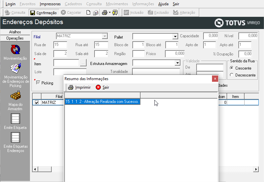Image resolution: width=264 pixels, height=182 pixels.
Task: Click the Sala até input field
Action: (101, 54)
